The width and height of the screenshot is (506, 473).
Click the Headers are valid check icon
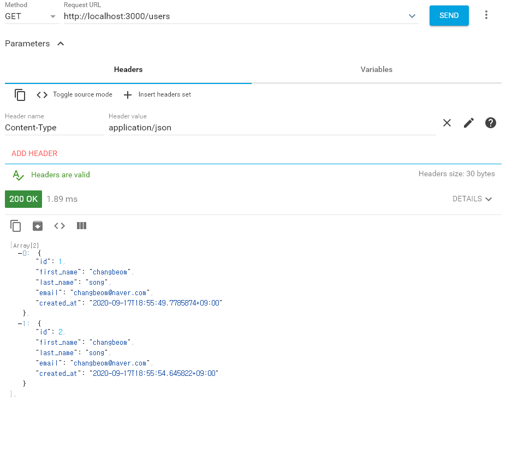pyautogui.click(x=18, y=175)
